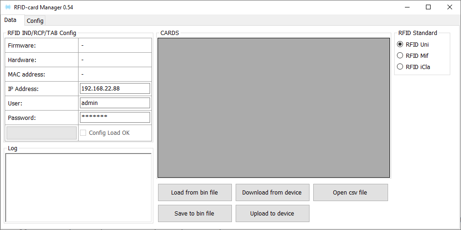Click the blank button beside Config Load OK
Screen dimensions: 461x230
(42, 133)
